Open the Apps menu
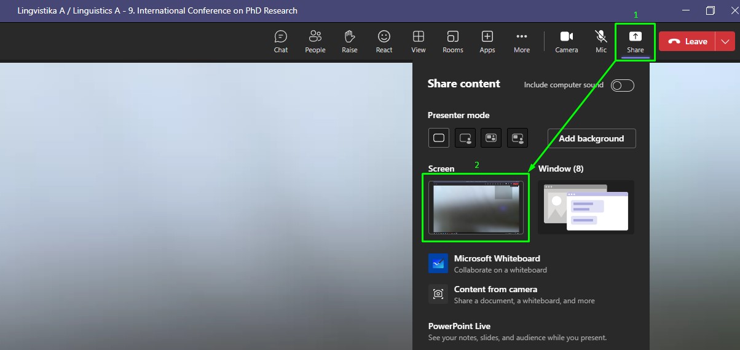The height and width of the screenshot is (350, 740). tap(487, 41)
